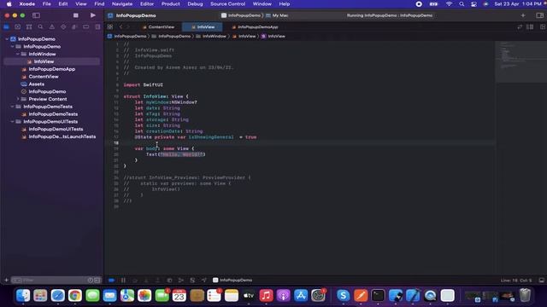Open the Project navigator tab
Image resolution: width=547 pixels, height=307 pixels.
click(6, 26)
